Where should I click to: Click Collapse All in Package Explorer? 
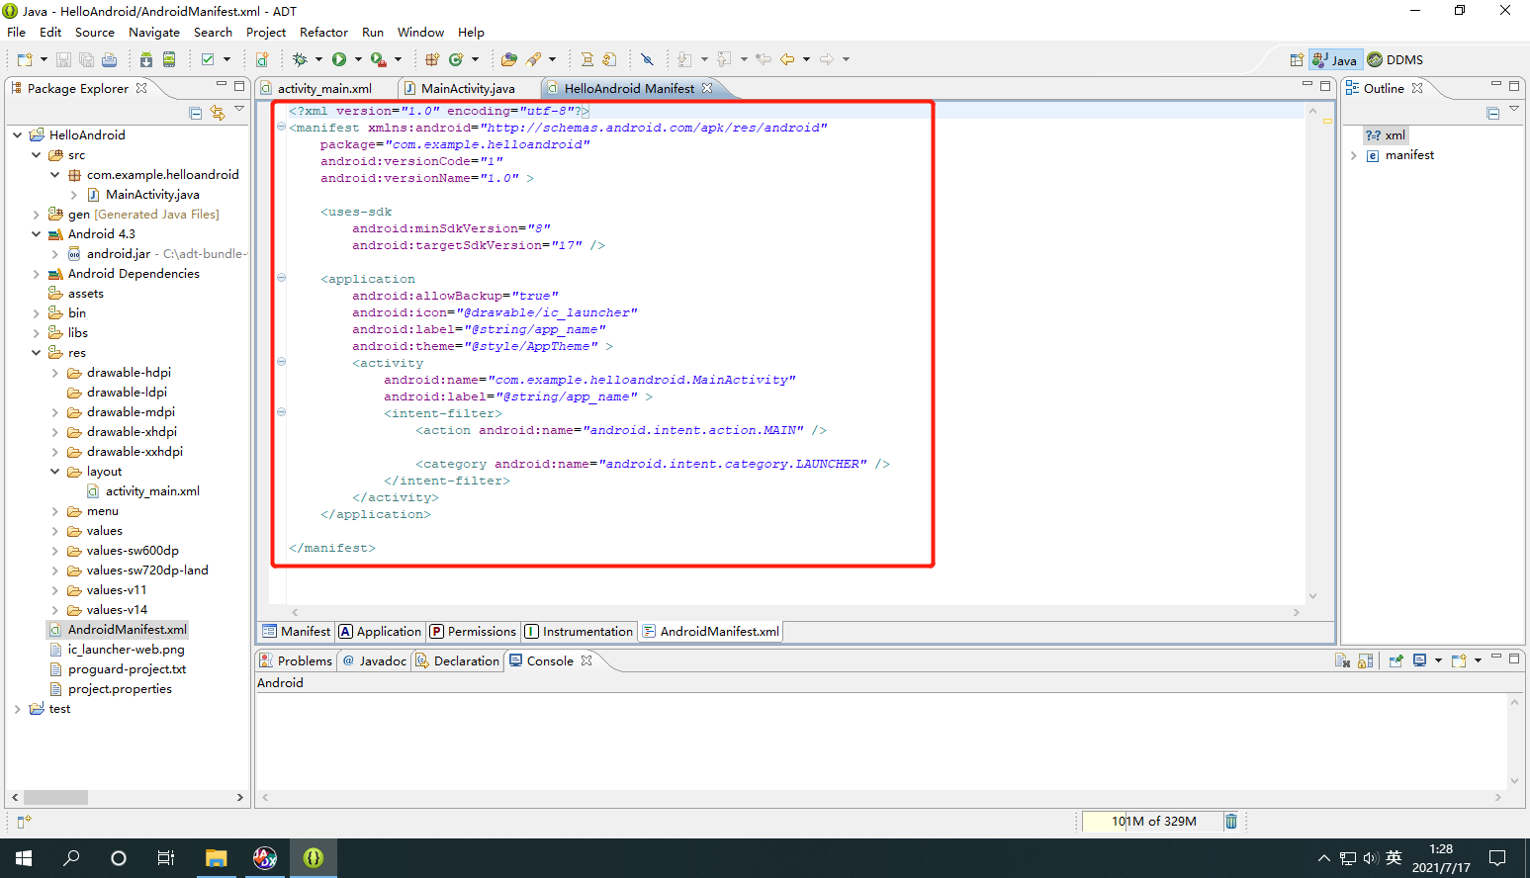coord(195,113)
